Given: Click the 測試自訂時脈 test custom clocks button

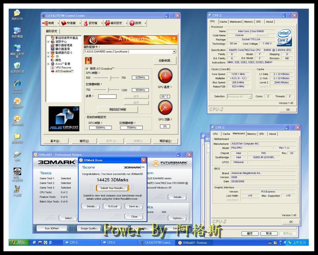Looking at the screenshot, I should coord(117,109).
